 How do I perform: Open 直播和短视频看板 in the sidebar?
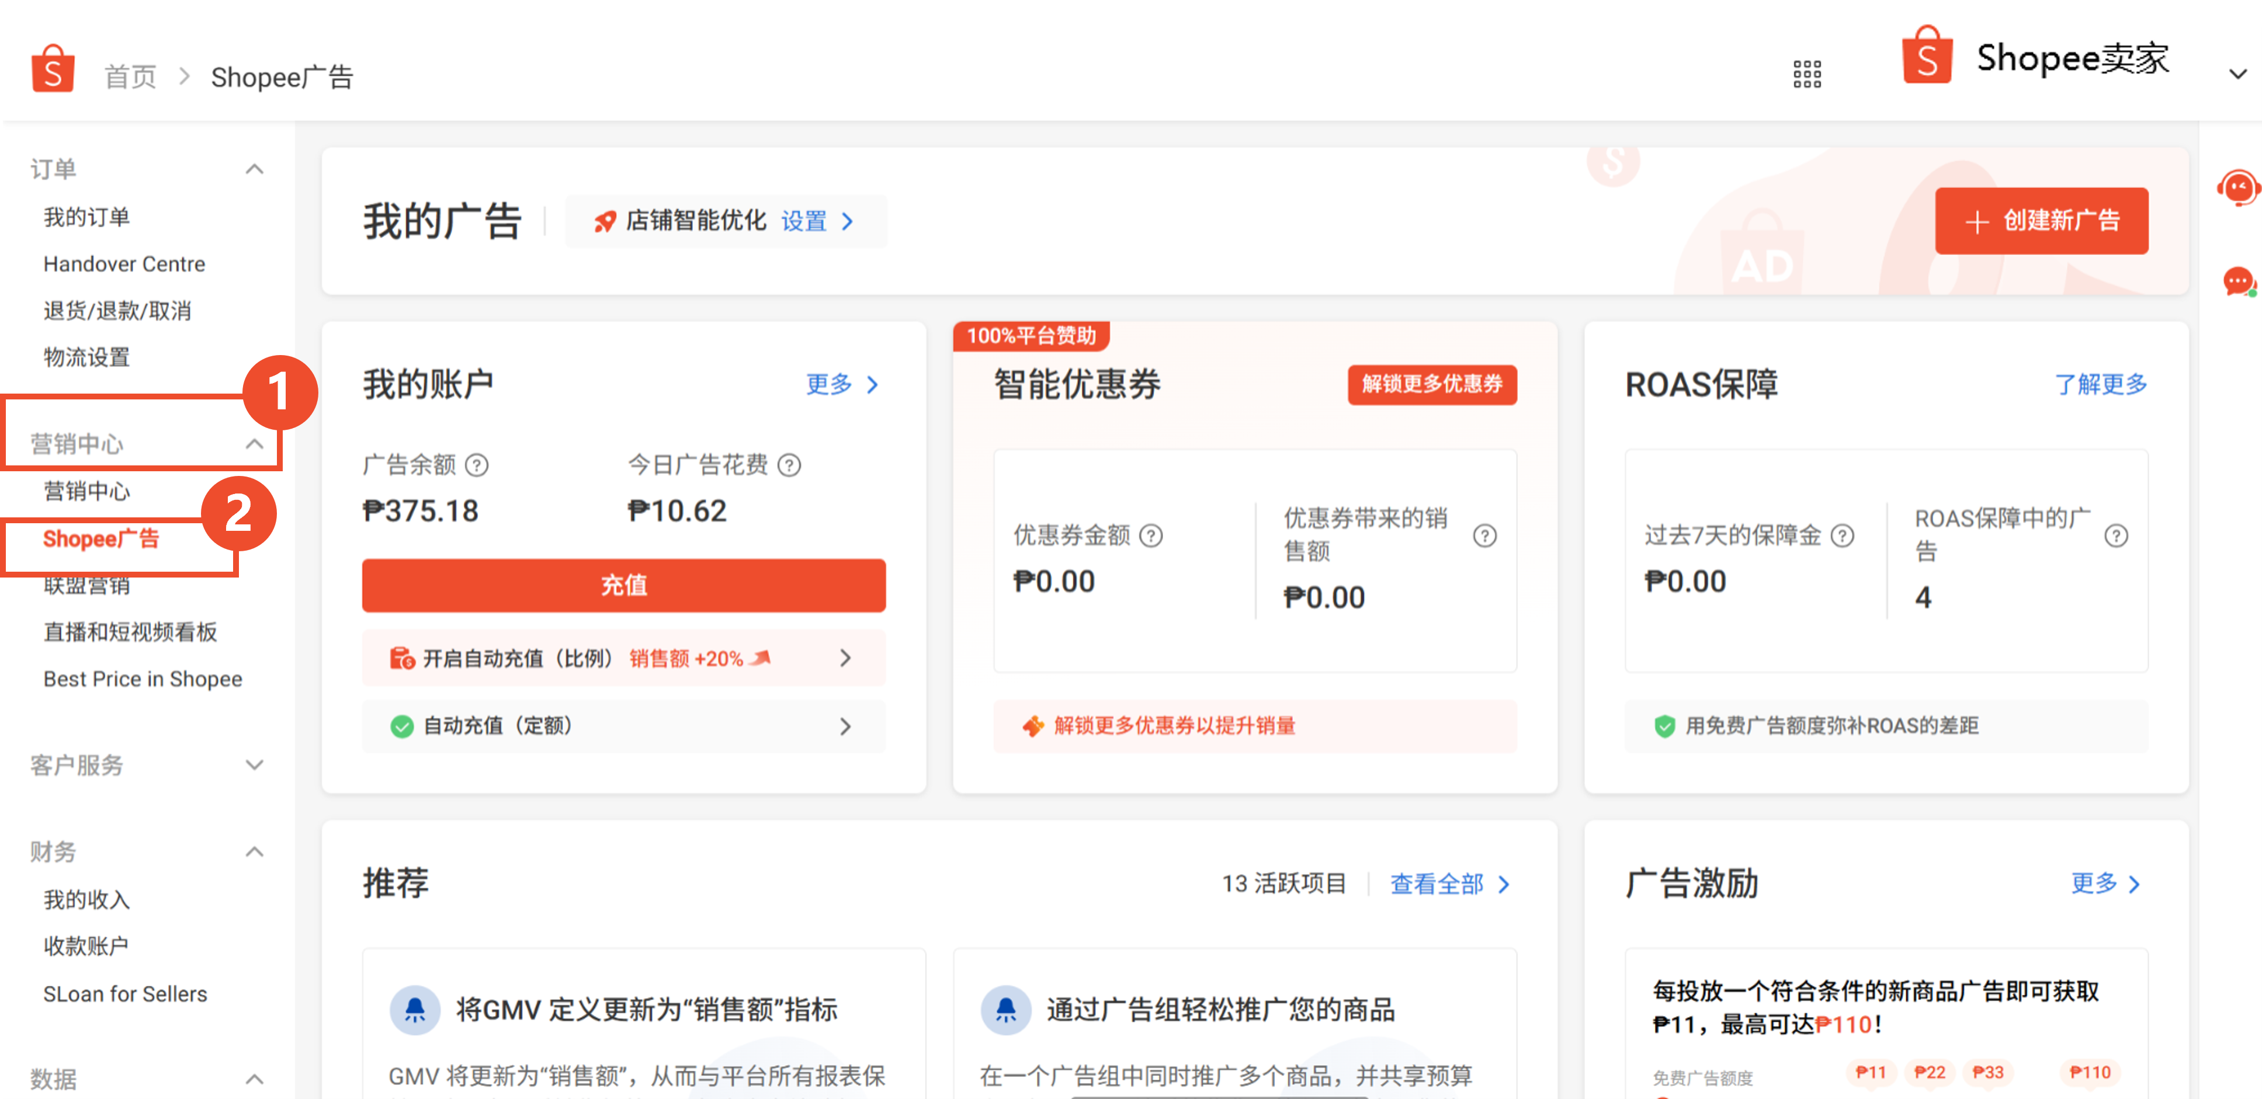tap(130, 631)
